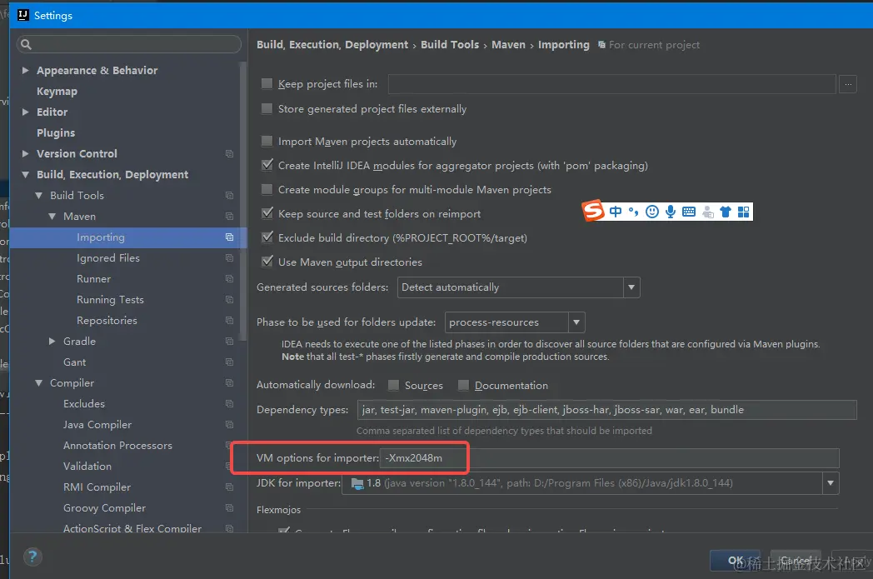Open Annotation Processors settings

pos(117,446)
